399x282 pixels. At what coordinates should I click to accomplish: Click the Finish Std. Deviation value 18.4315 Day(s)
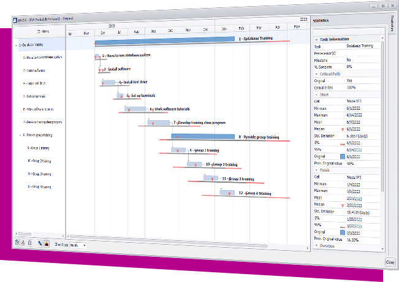tap(358, 213)
